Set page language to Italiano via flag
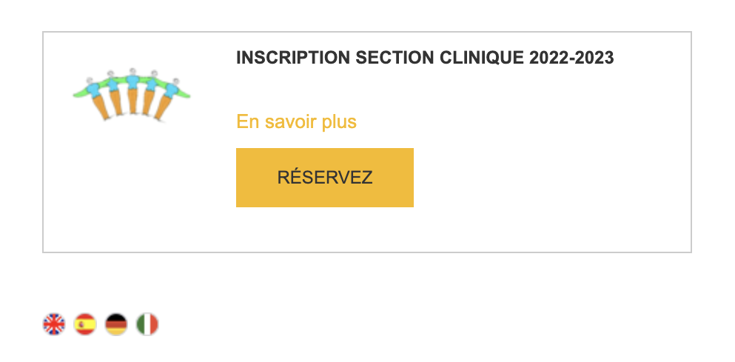 click(147, 324)
